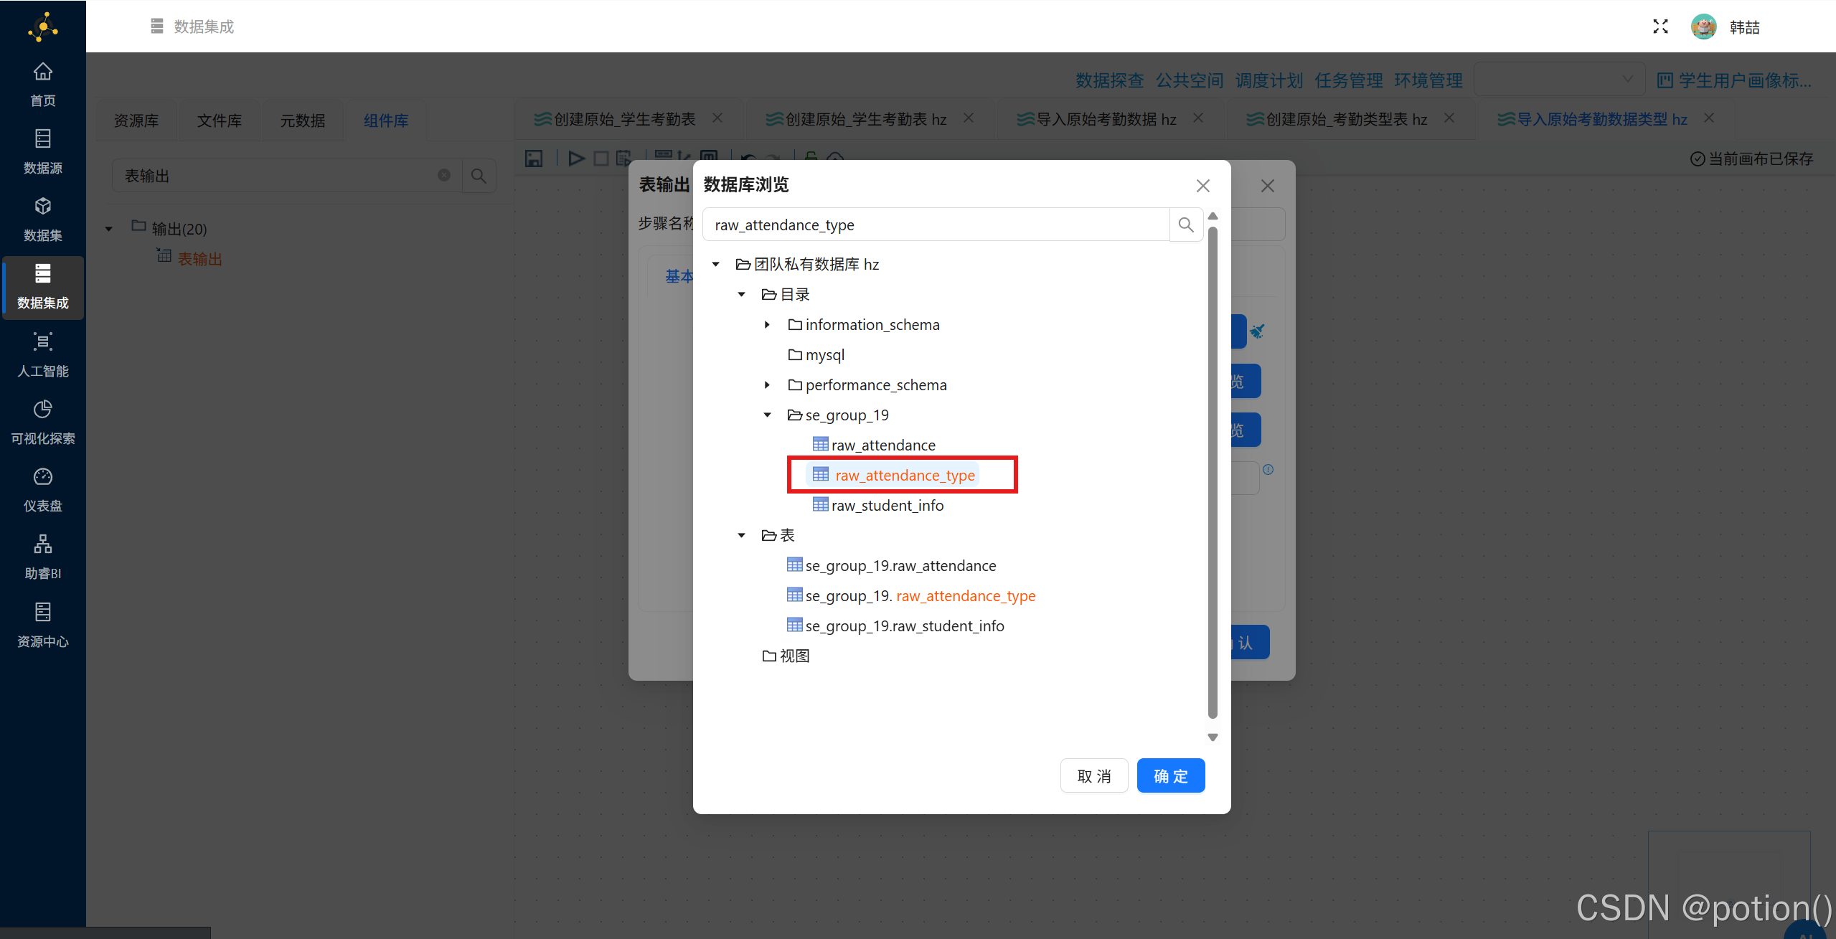Open the 调度计划 link
This screenshot has width=1836, height=939.
(x=1269, y=80)
